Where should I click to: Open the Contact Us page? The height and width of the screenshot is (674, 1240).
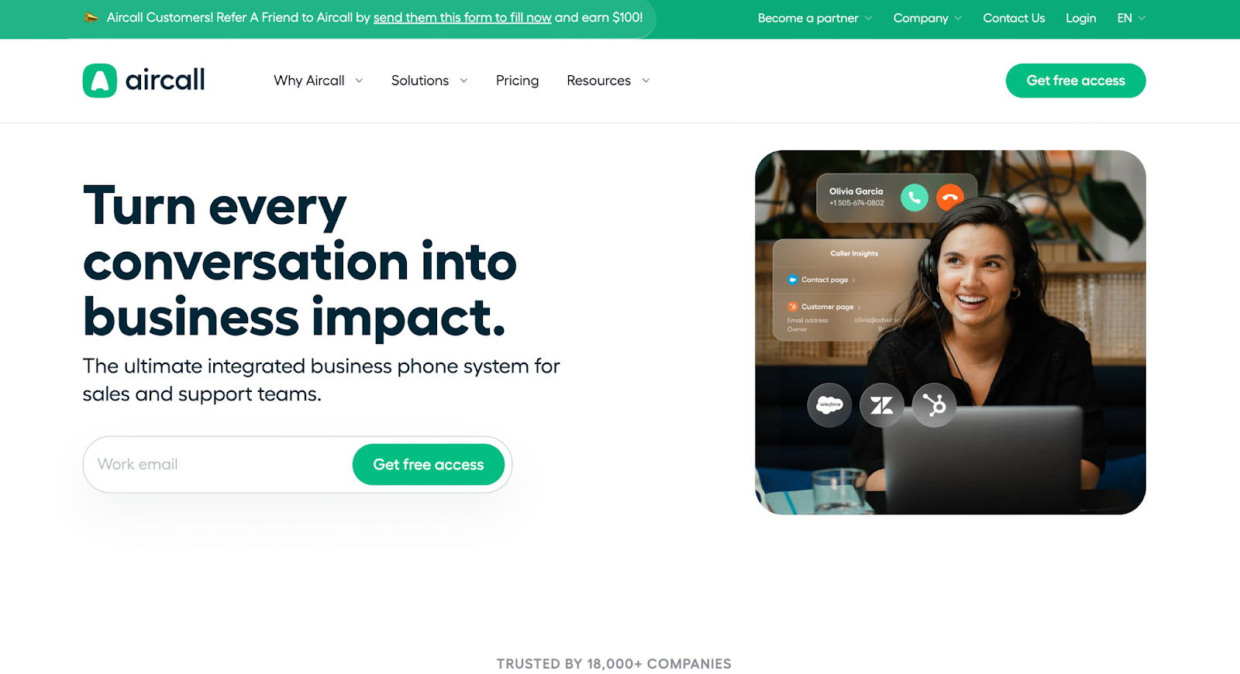pyautogui.click(x=1014, y=18)
